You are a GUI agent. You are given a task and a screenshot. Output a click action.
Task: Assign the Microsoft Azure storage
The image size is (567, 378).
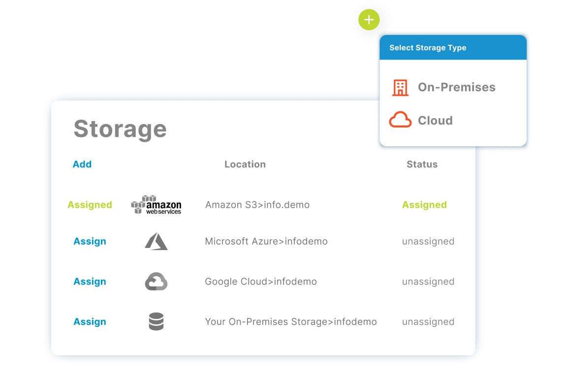click(90, 242)
